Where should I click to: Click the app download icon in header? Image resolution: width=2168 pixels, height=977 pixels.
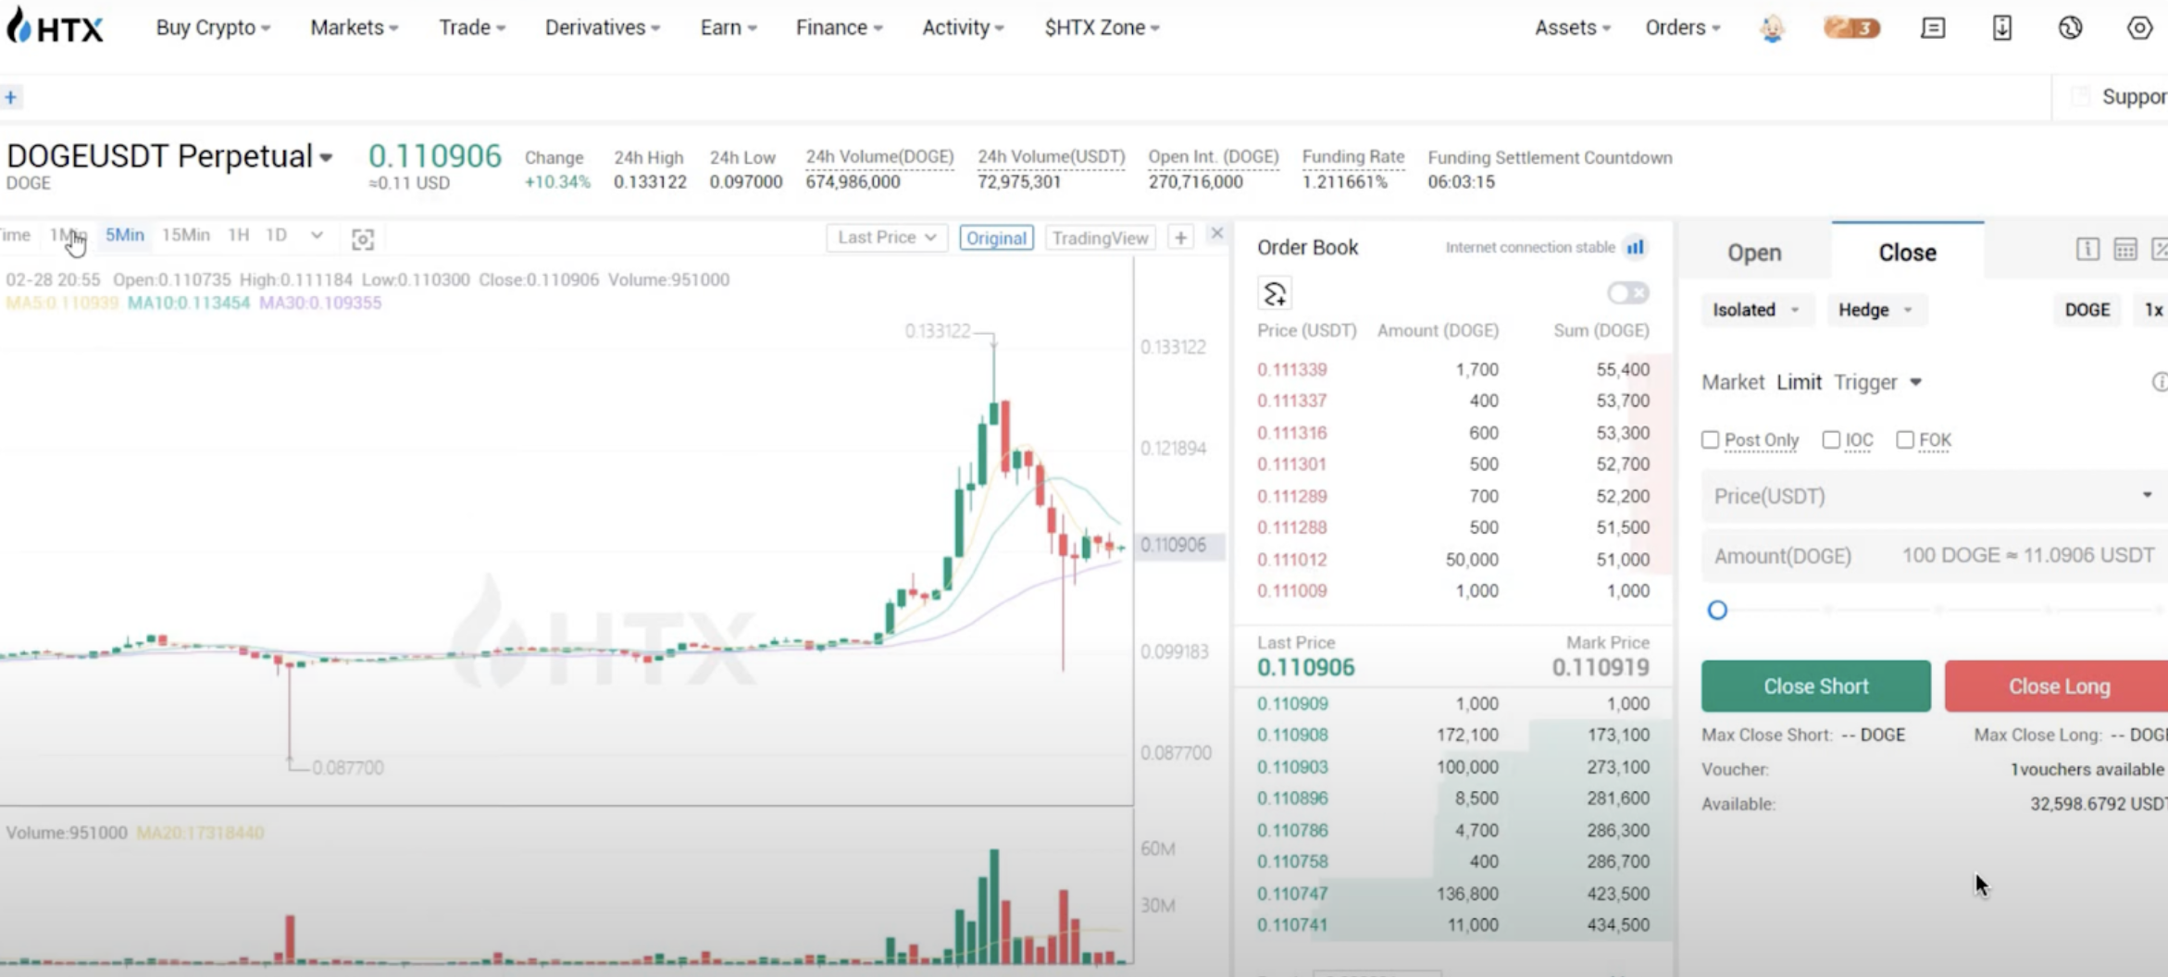coord(2002,28)
